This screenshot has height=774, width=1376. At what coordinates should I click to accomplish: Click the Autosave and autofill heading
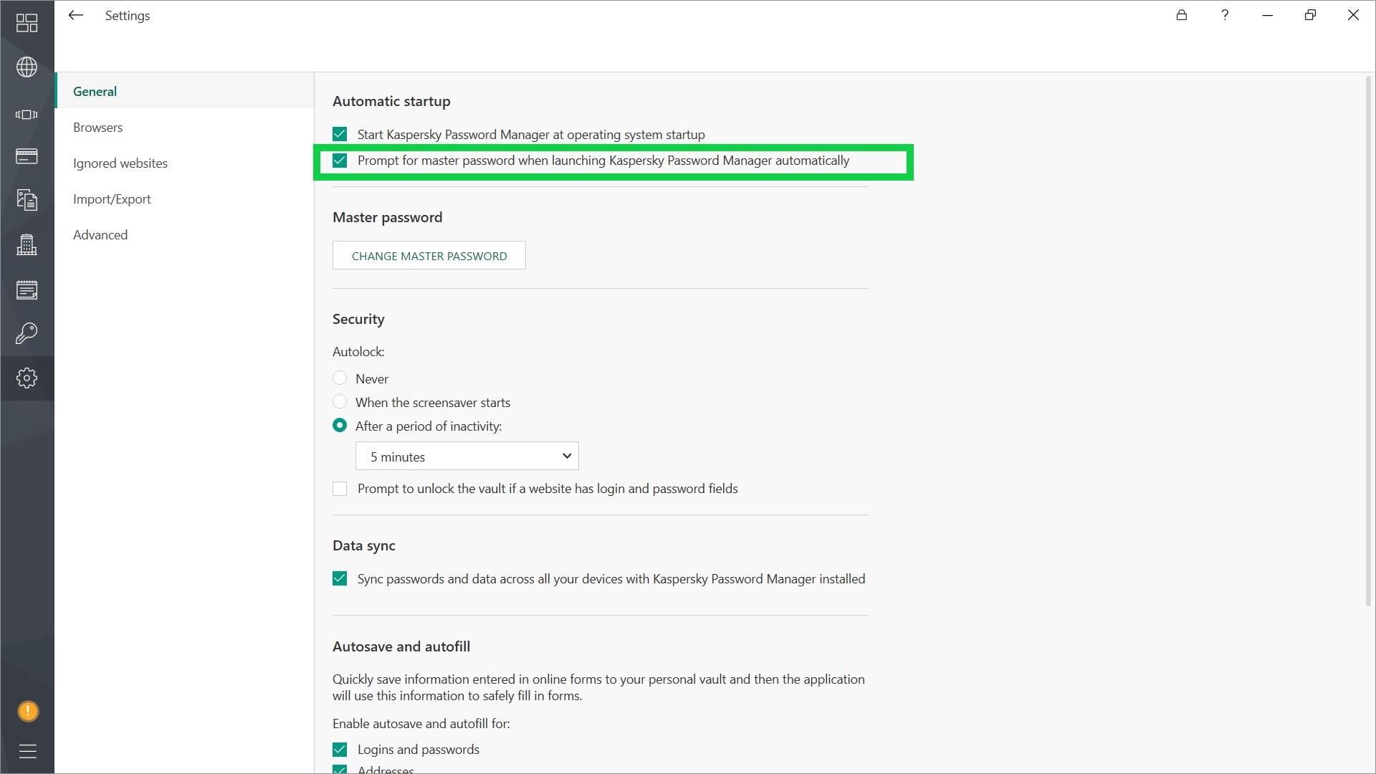[401, 646]
